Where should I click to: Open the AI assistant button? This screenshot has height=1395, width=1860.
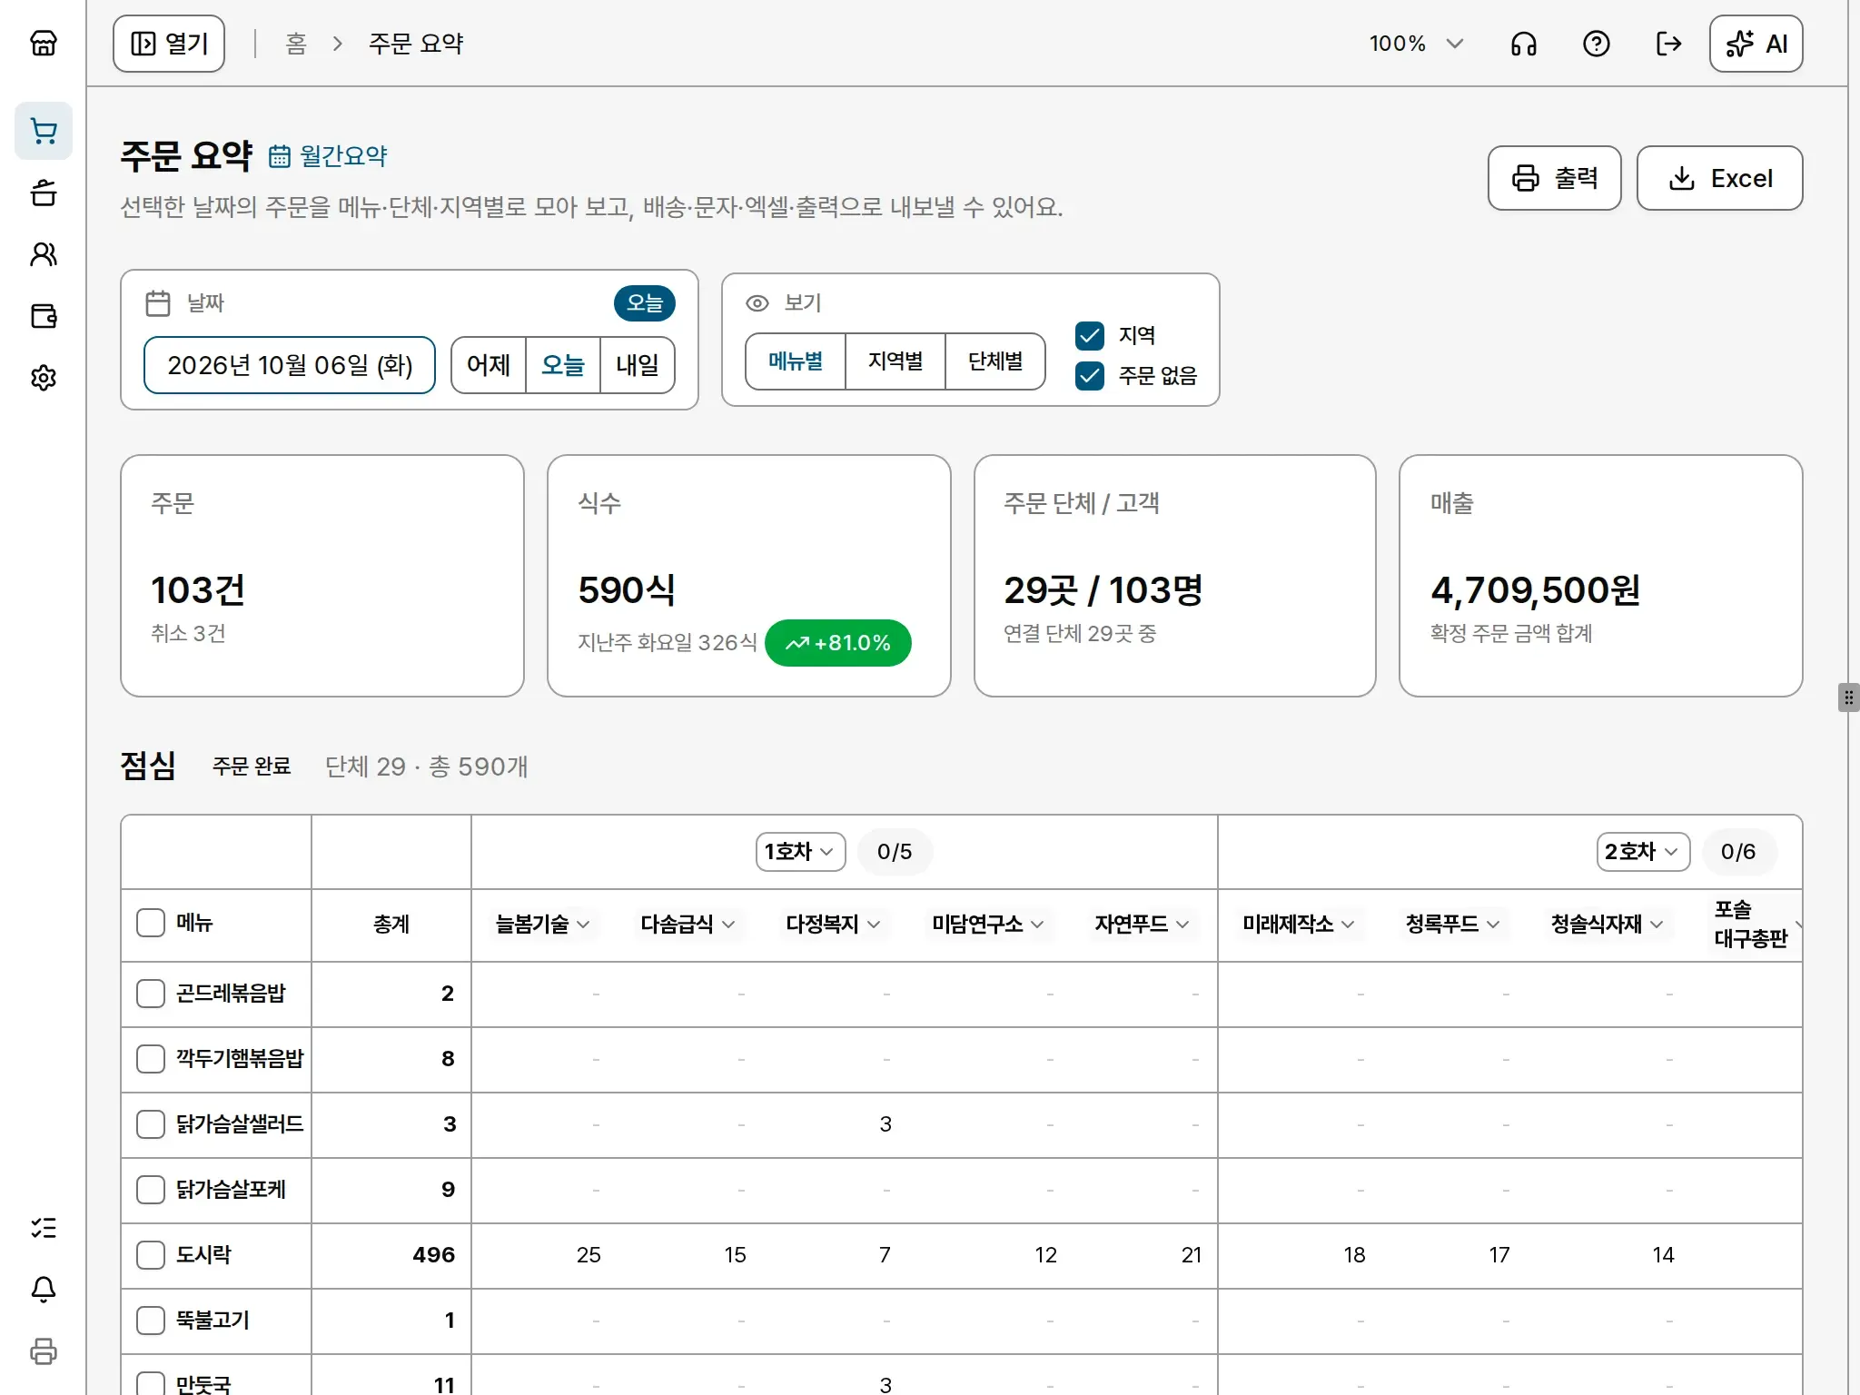click(x=1756, y=44)
